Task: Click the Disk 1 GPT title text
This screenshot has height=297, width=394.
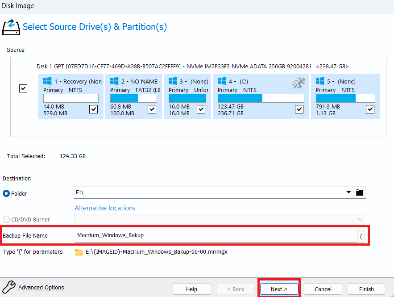Action: 192,67
